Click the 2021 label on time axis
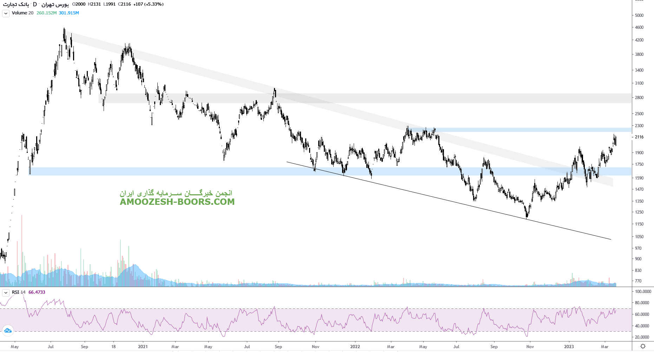Image resolution: width=654 pixels, height=352 pixels. (x=143, y=347)
